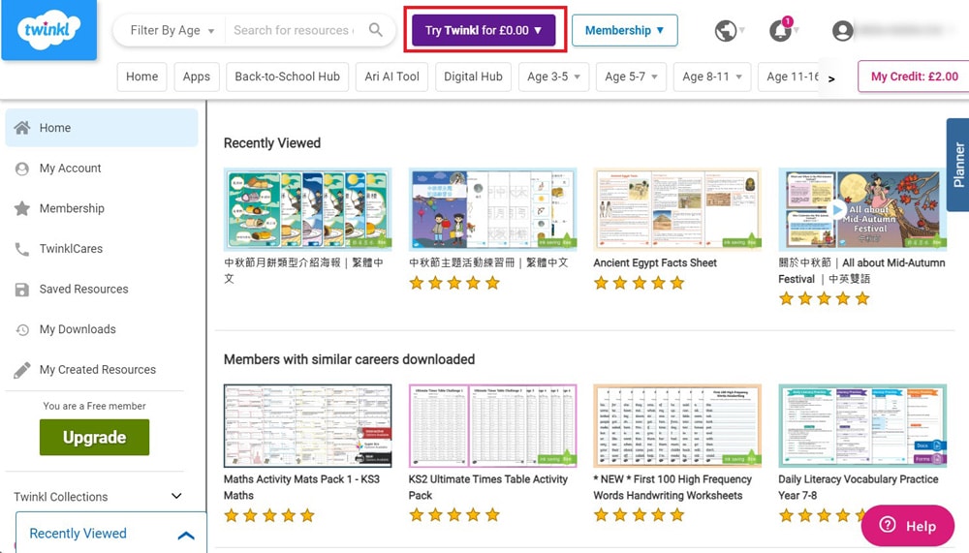Open the Digital Hub
The image size is (969, 553).
(473, 77)
